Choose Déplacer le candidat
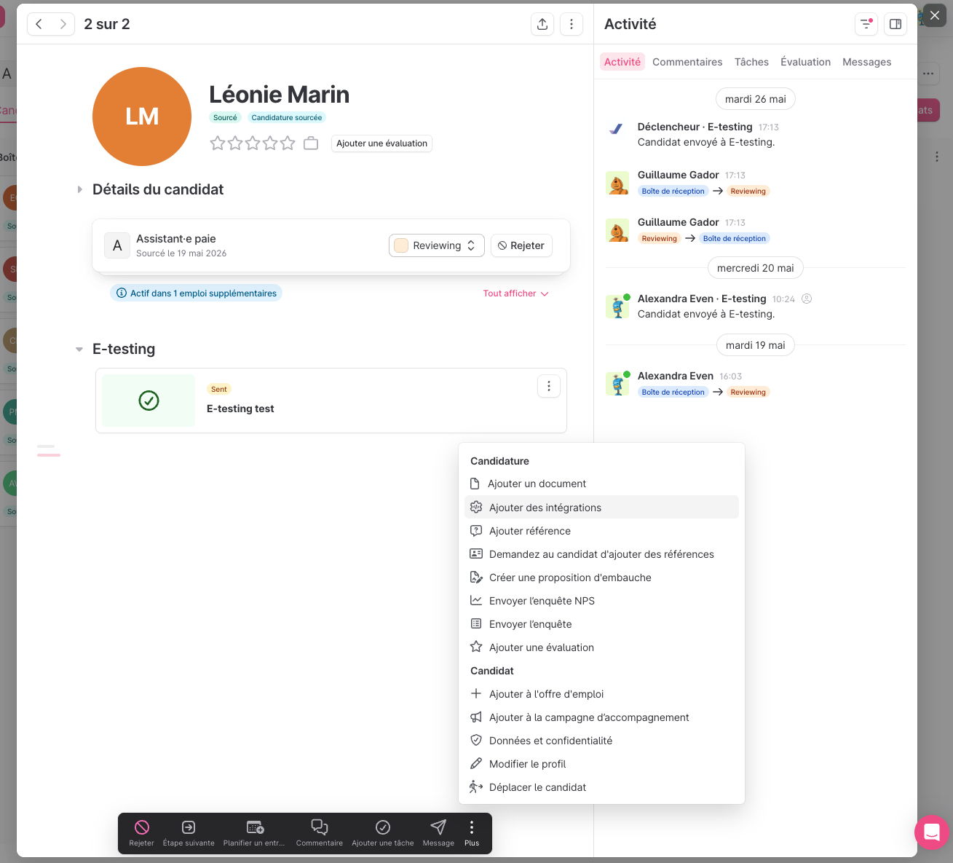Screen dimensions: 953x863 click(x=601, y=787)
